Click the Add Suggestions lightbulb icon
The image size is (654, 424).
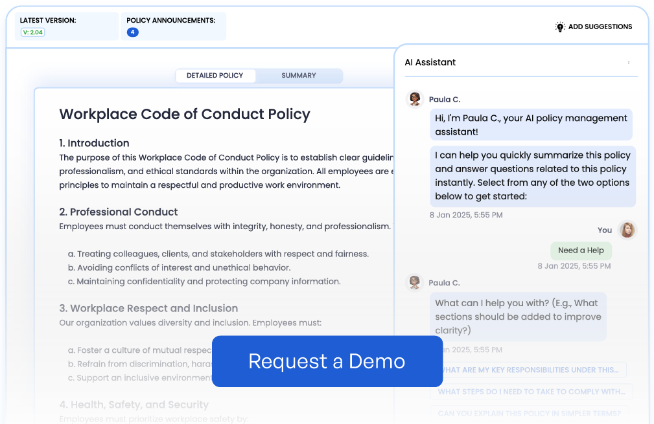[559, 27]
